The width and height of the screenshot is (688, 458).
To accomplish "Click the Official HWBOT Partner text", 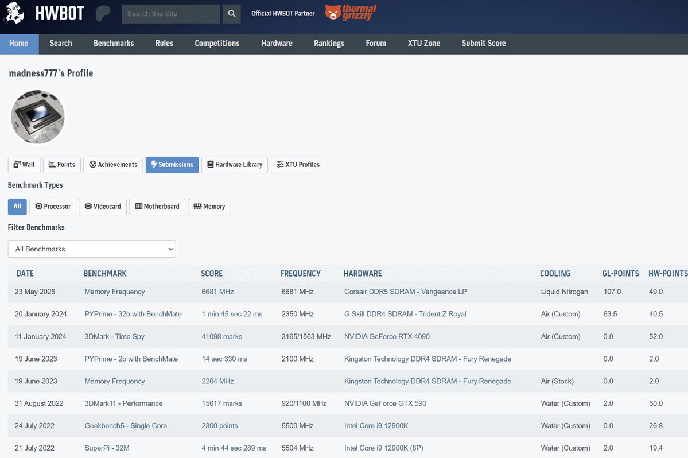I will coord(283,14).
